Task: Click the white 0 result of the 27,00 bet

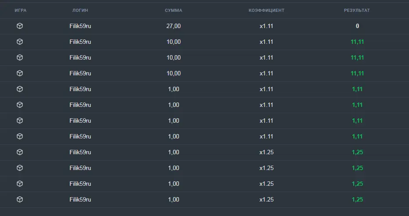Action: click(357, 26)
